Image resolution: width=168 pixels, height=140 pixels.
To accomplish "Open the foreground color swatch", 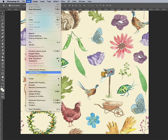I will tap(2, 89).
